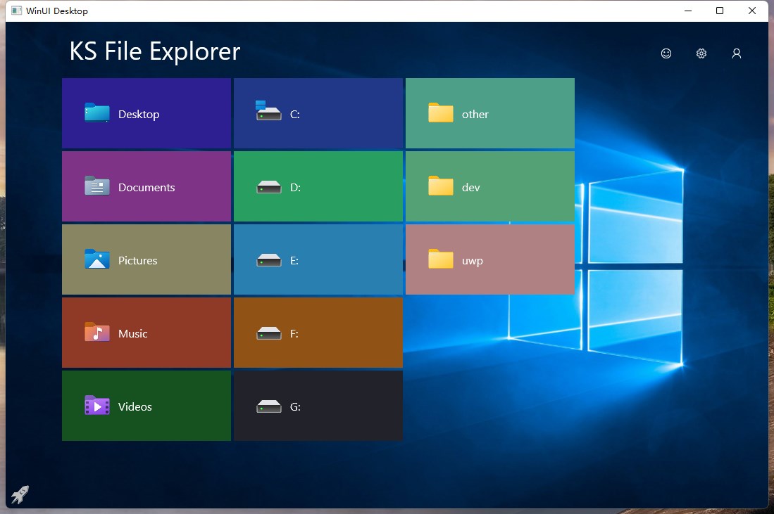Open settings via the gear icon
The image size is (774, 514).
point(701,53)
